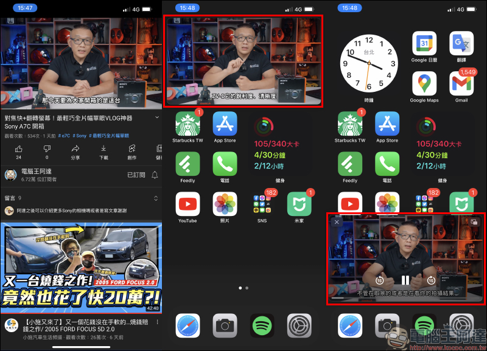Expand the video title description chevron
This screenshot has width=487, height=351.
157,117
